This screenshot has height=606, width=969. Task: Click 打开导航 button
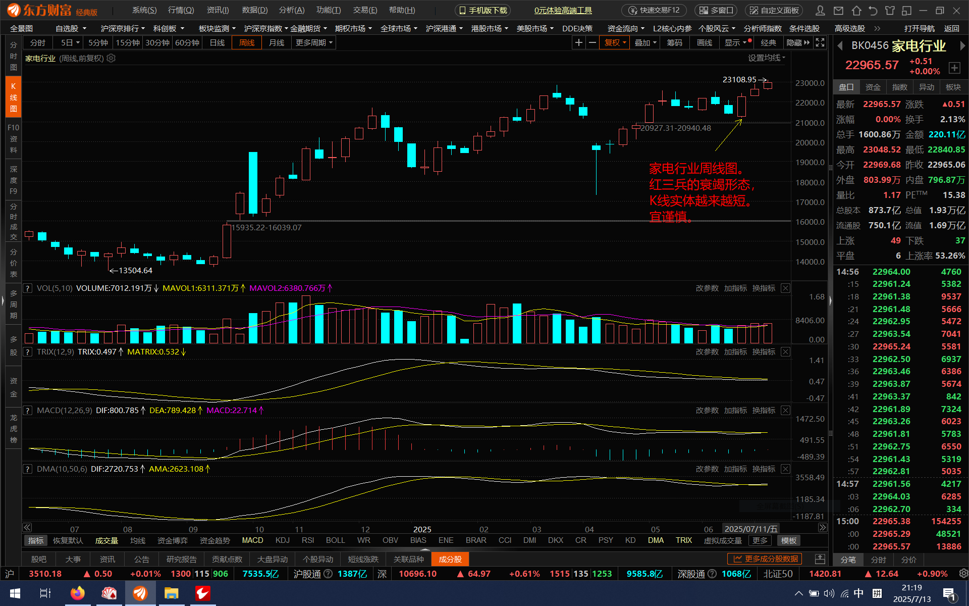919,29
